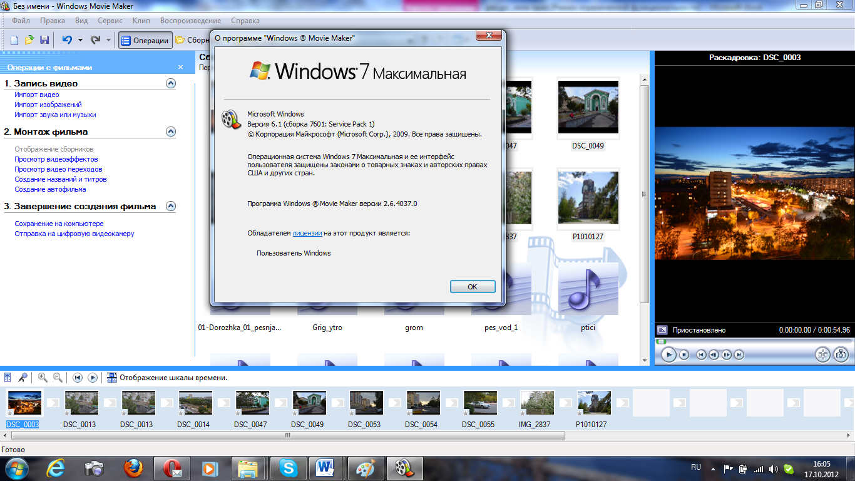Click Импорт звука или музыки link
This screenshot has height=481, width=855.
55,115
